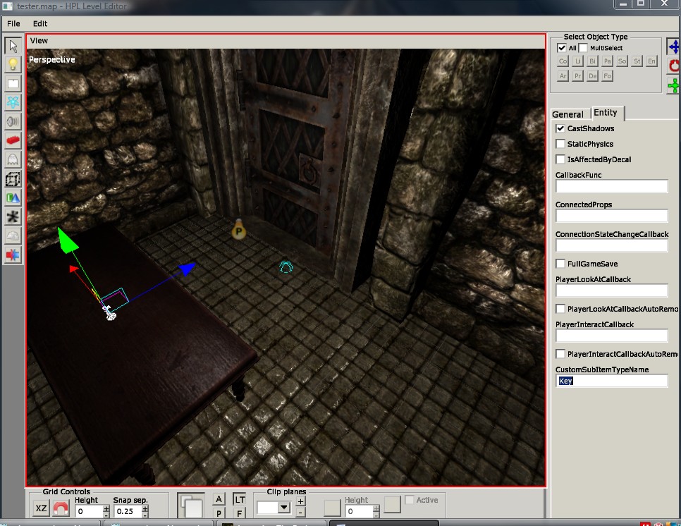Check the MultiSelect box
The width and height of the screenshot is (681, 526).
[x=583, y=48]
